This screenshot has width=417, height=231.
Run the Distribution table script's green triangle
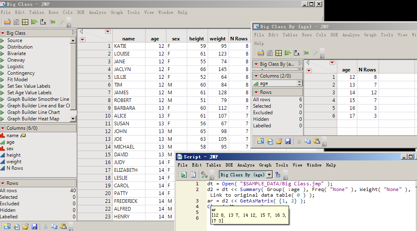click(x=3, y=47)
